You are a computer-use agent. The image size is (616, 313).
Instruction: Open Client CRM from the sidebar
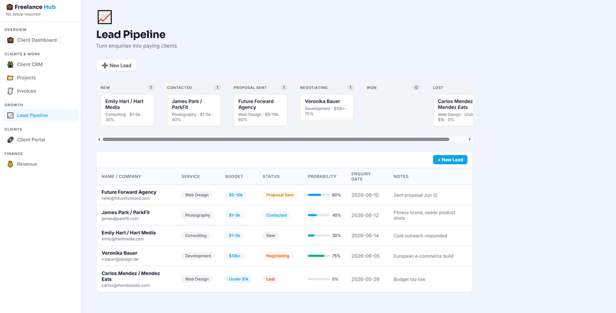[40, 64]
